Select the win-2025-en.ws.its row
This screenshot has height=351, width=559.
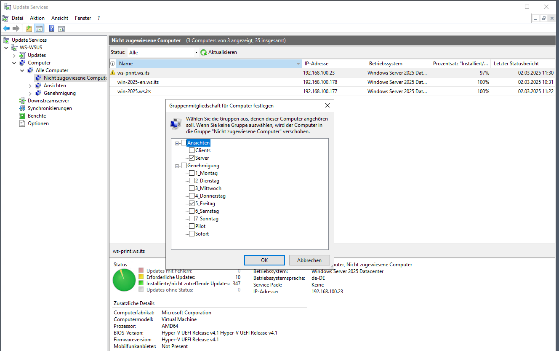tap(333, 82)
